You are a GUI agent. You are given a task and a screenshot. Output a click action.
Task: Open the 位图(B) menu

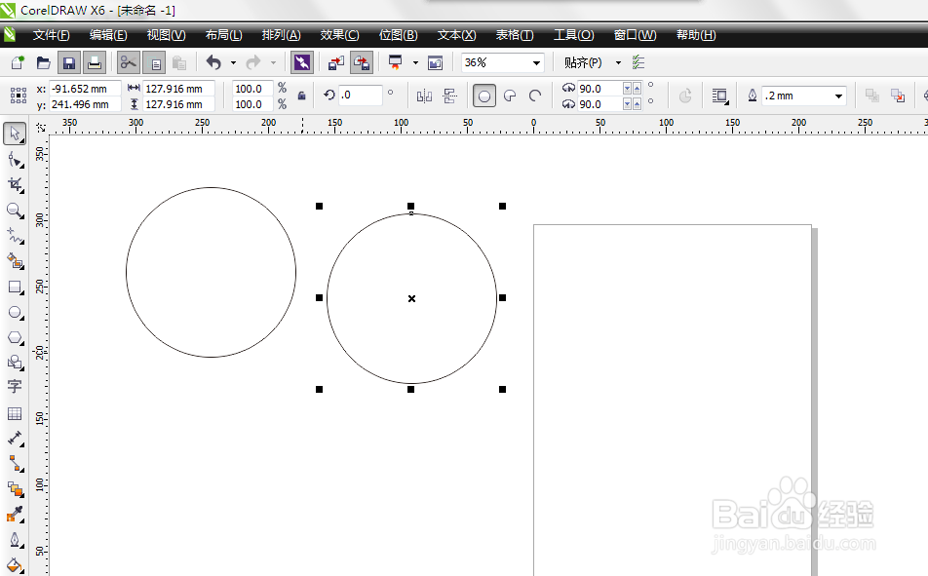coord(399,35)
